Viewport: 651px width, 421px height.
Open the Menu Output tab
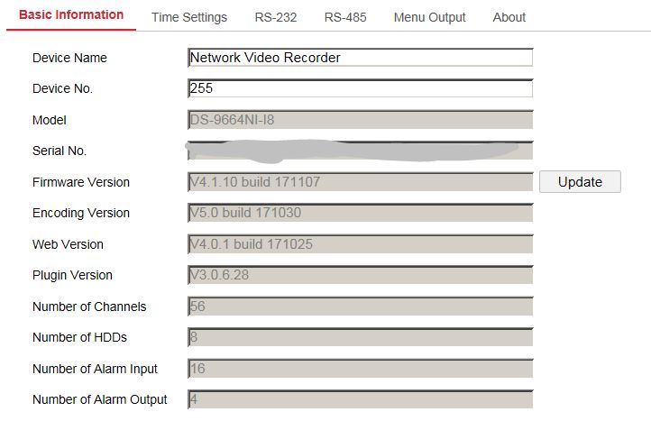coord(429,17)
